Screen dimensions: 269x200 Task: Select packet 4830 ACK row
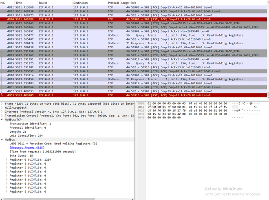133,83
